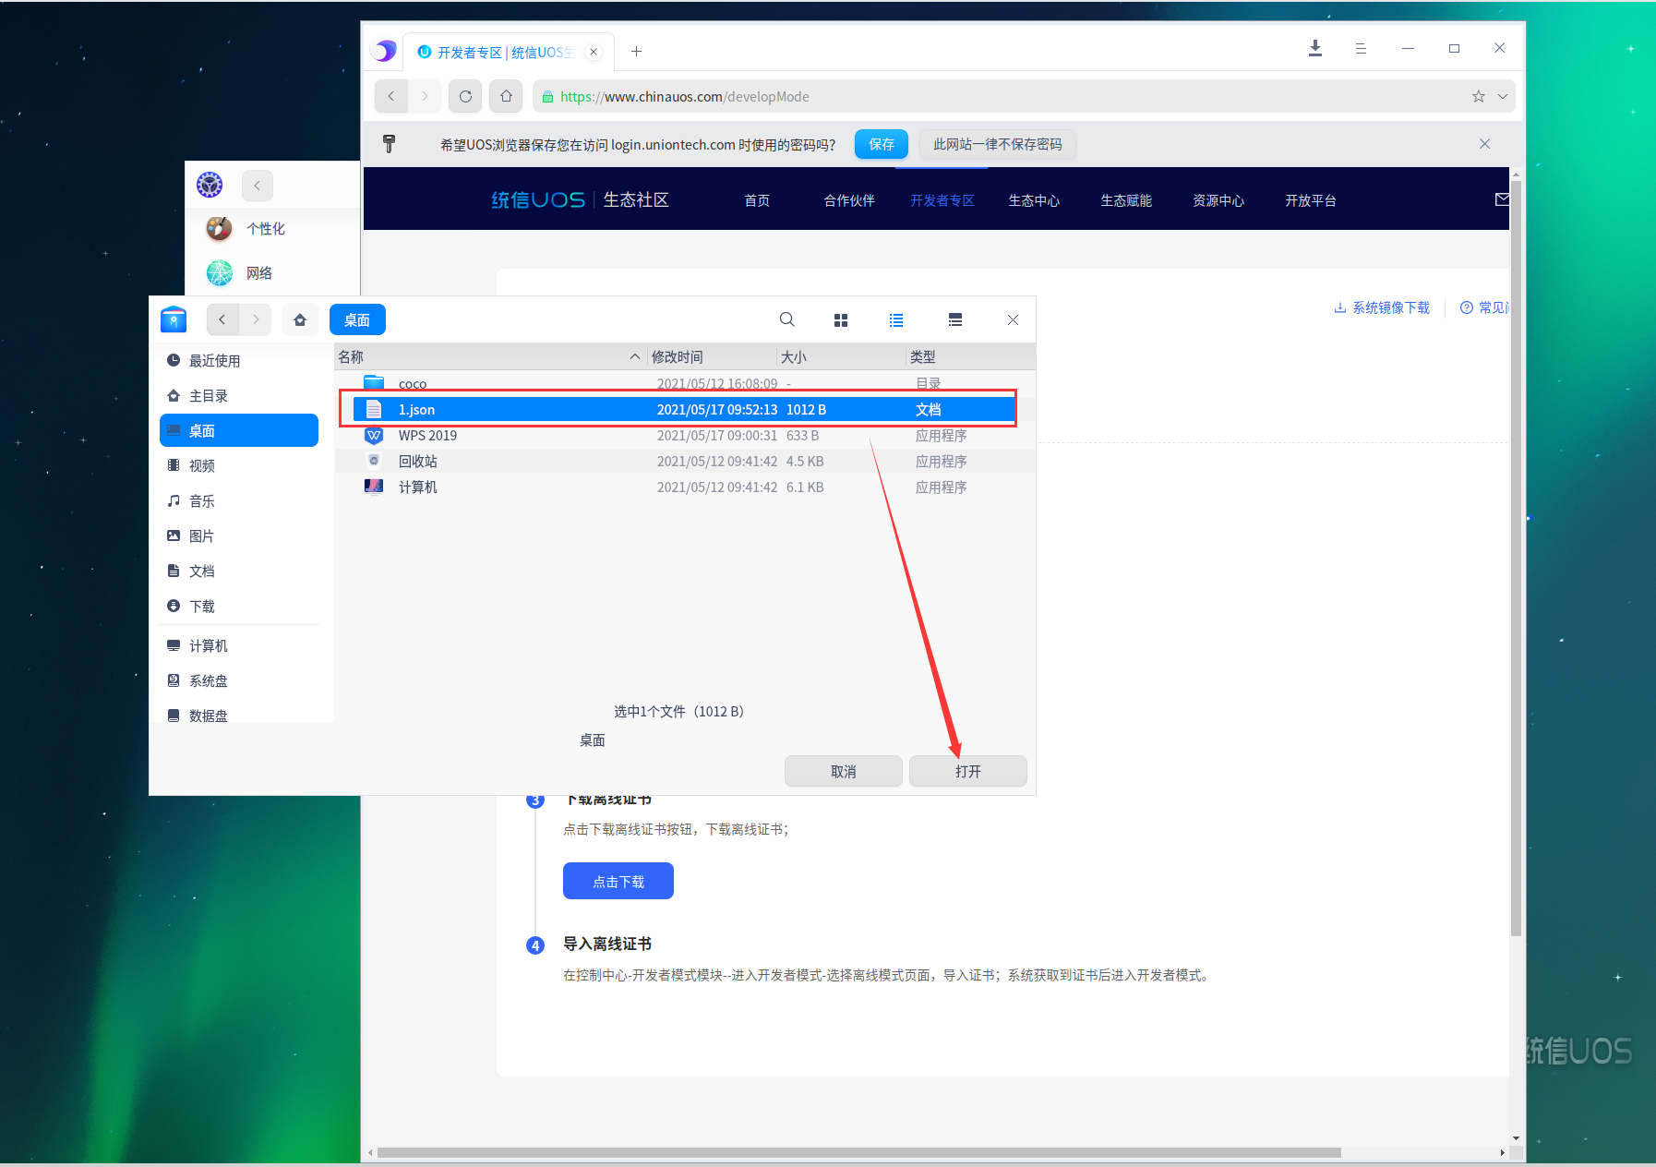This screenshot has height=1167, width=1656.
Task: Switch file dialog to detailed view icon
Action: pyautogui.click(x=955, y=319)
